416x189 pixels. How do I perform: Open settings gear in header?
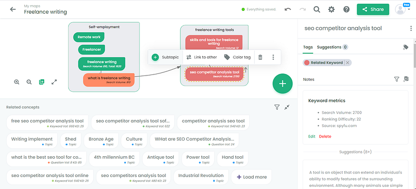[x=331, y=9]
